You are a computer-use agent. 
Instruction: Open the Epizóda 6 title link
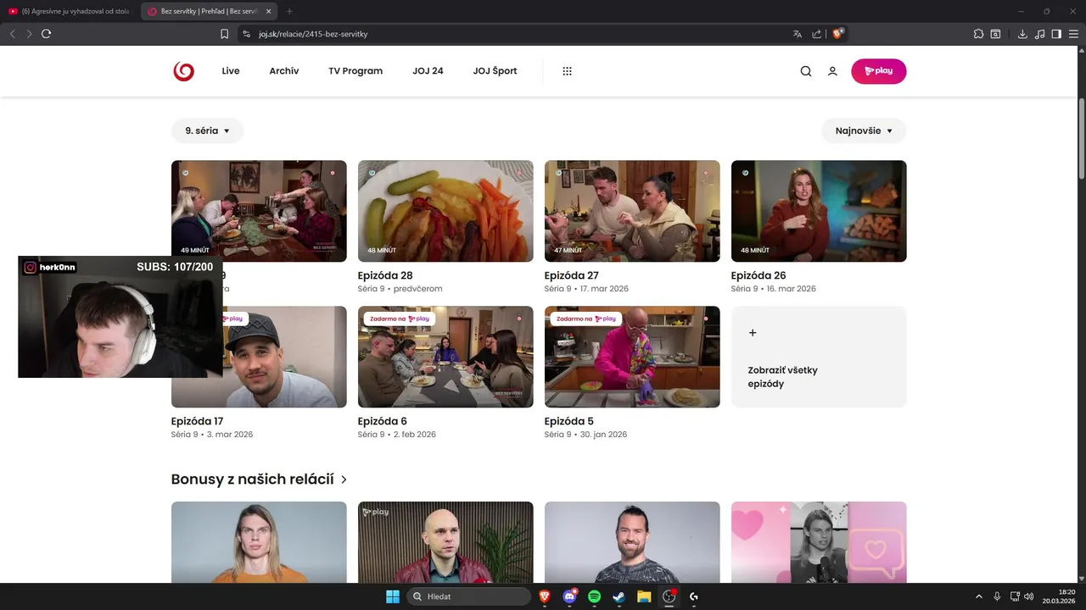383,421
